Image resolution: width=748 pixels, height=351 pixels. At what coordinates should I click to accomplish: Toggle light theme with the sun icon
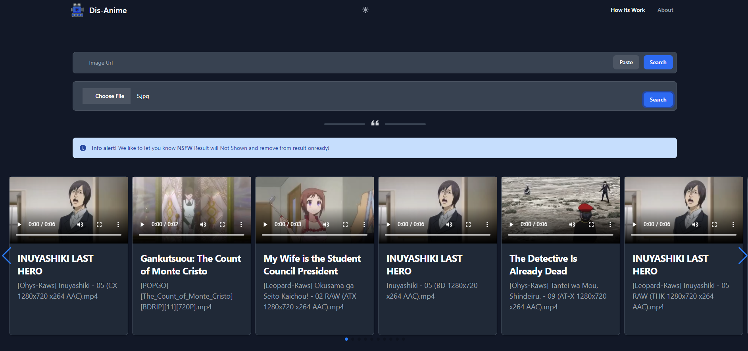point(365,10)
